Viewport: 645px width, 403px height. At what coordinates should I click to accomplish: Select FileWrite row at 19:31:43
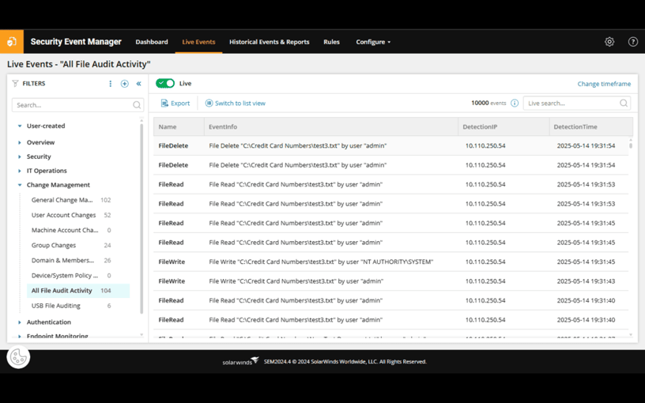390,281
